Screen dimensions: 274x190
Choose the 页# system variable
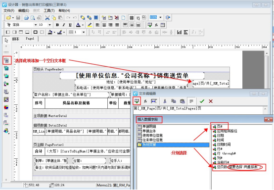[220, 126]
